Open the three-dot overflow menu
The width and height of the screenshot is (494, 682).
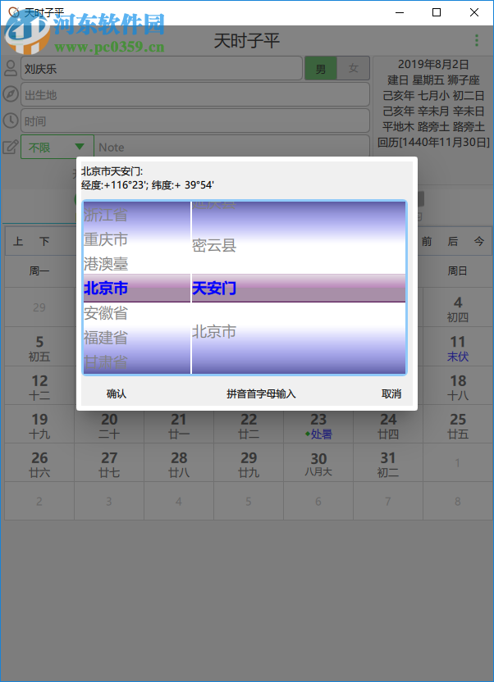pyautogui.click(x=477, y=40)
